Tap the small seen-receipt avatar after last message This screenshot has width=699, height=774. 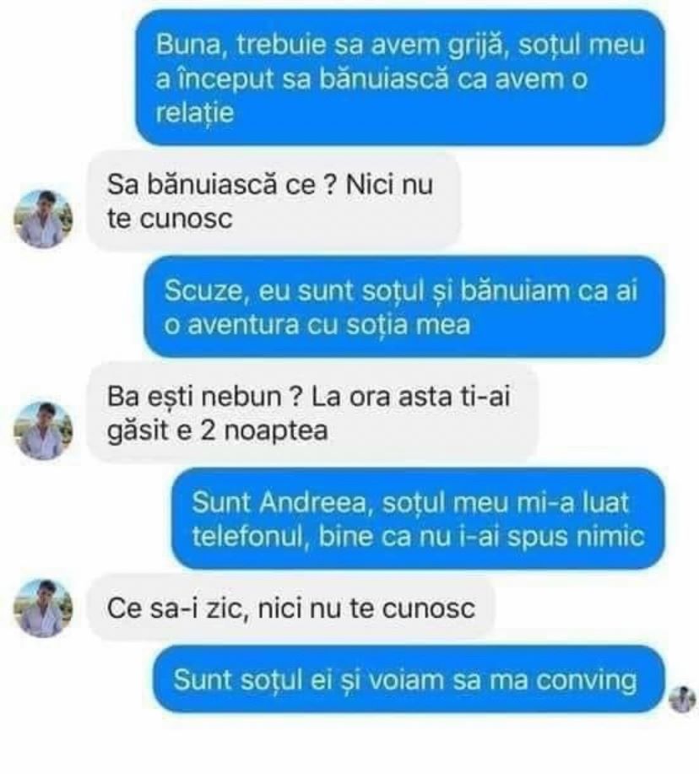pos(682,699)
